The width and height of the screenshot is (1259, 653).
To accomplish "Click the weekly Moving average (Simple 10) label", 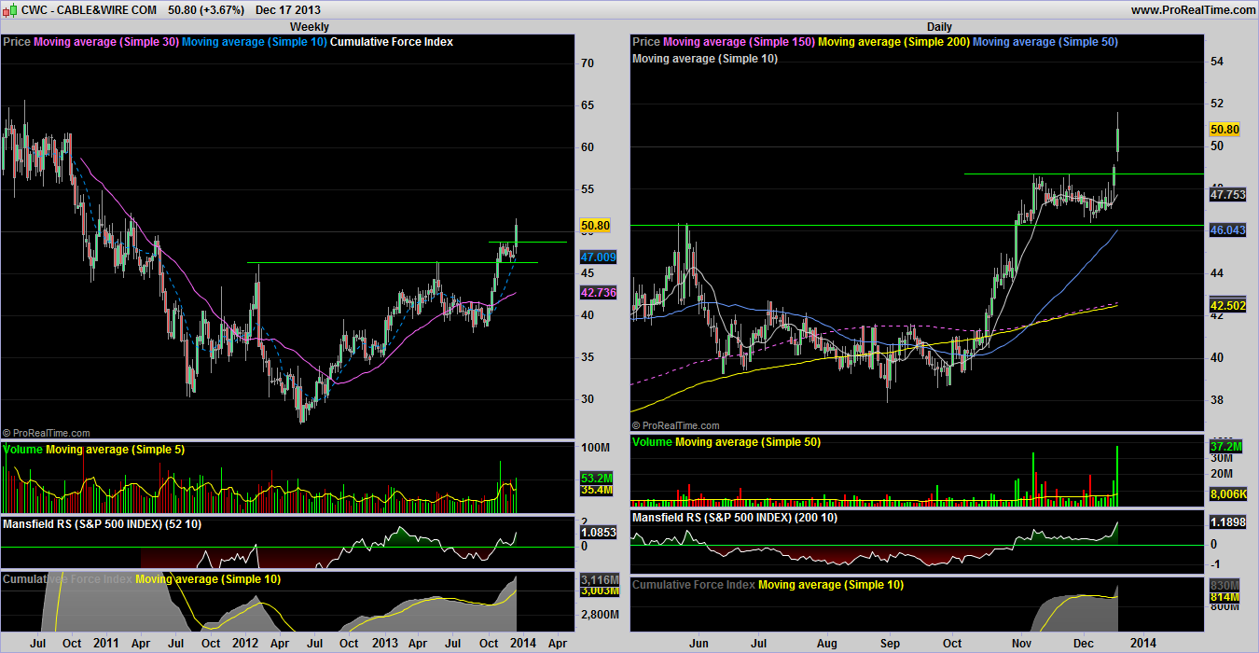I will point(254,42).
